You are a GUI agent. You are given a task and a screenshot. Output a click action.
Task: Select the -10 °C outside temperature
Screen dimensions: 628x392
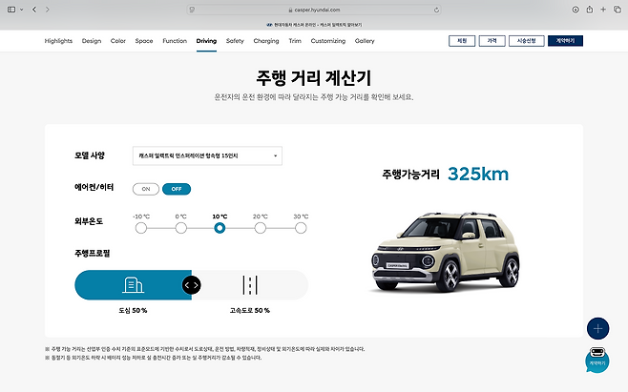point(141,228)
